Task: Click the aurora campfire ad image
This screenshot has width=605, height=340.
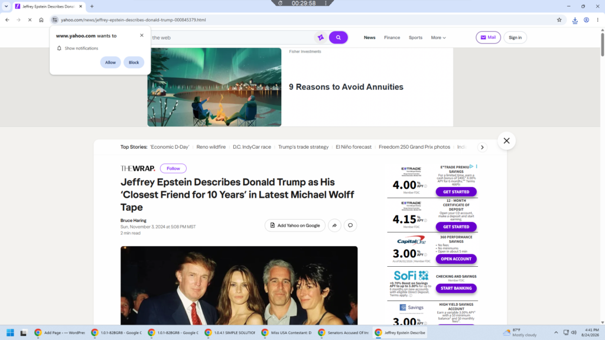Action: click(x=214, y=87)
